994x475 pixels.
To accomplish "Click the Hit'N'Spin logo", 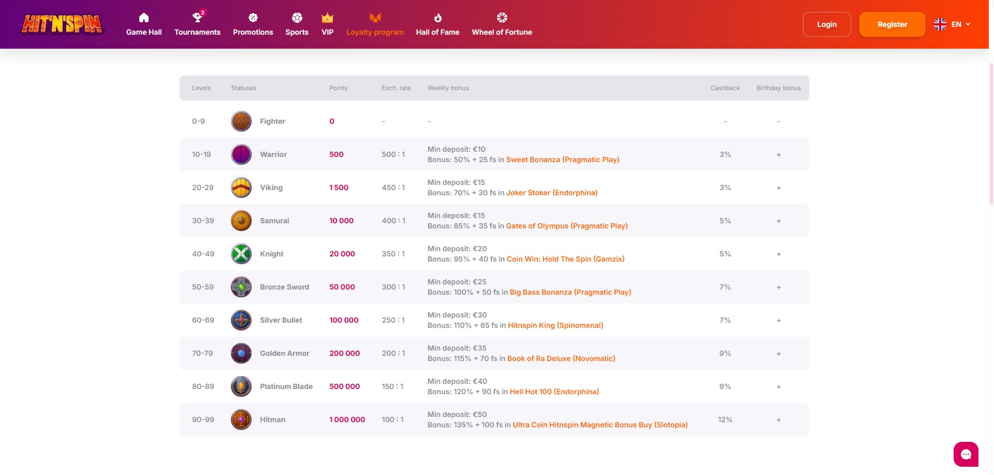I will click(x=62, y=24).
